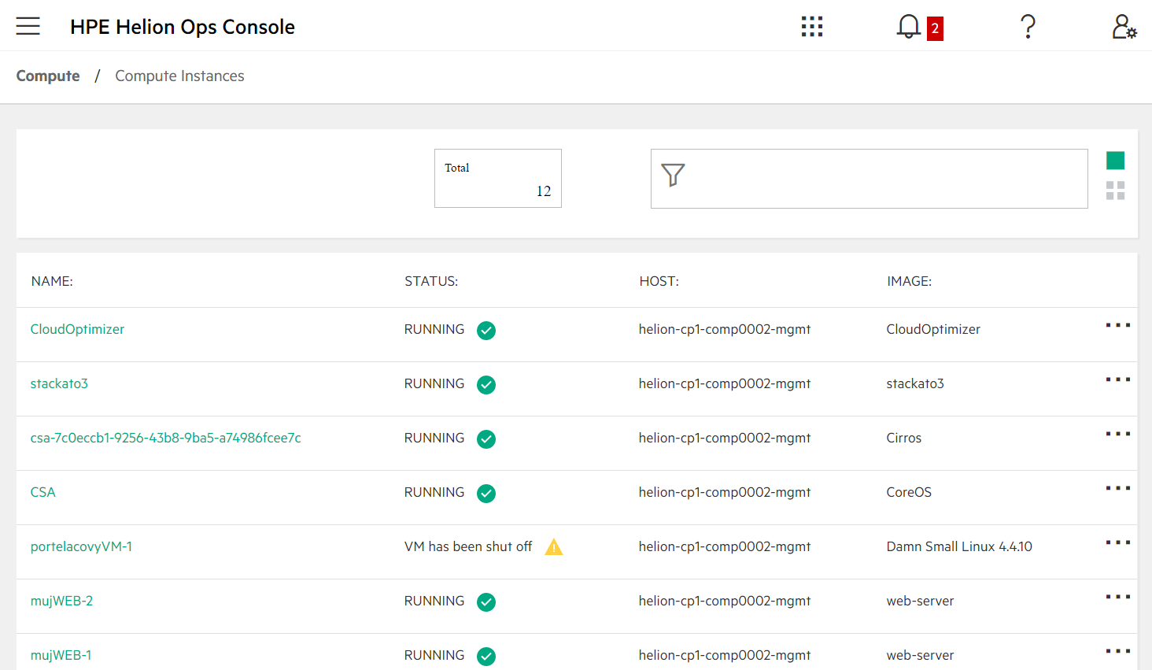Viewport: 1152px width, 670px height.
Task: Click CloudOptimizer running status check icon
Action: pyautogui.click(x=486, y=331)
